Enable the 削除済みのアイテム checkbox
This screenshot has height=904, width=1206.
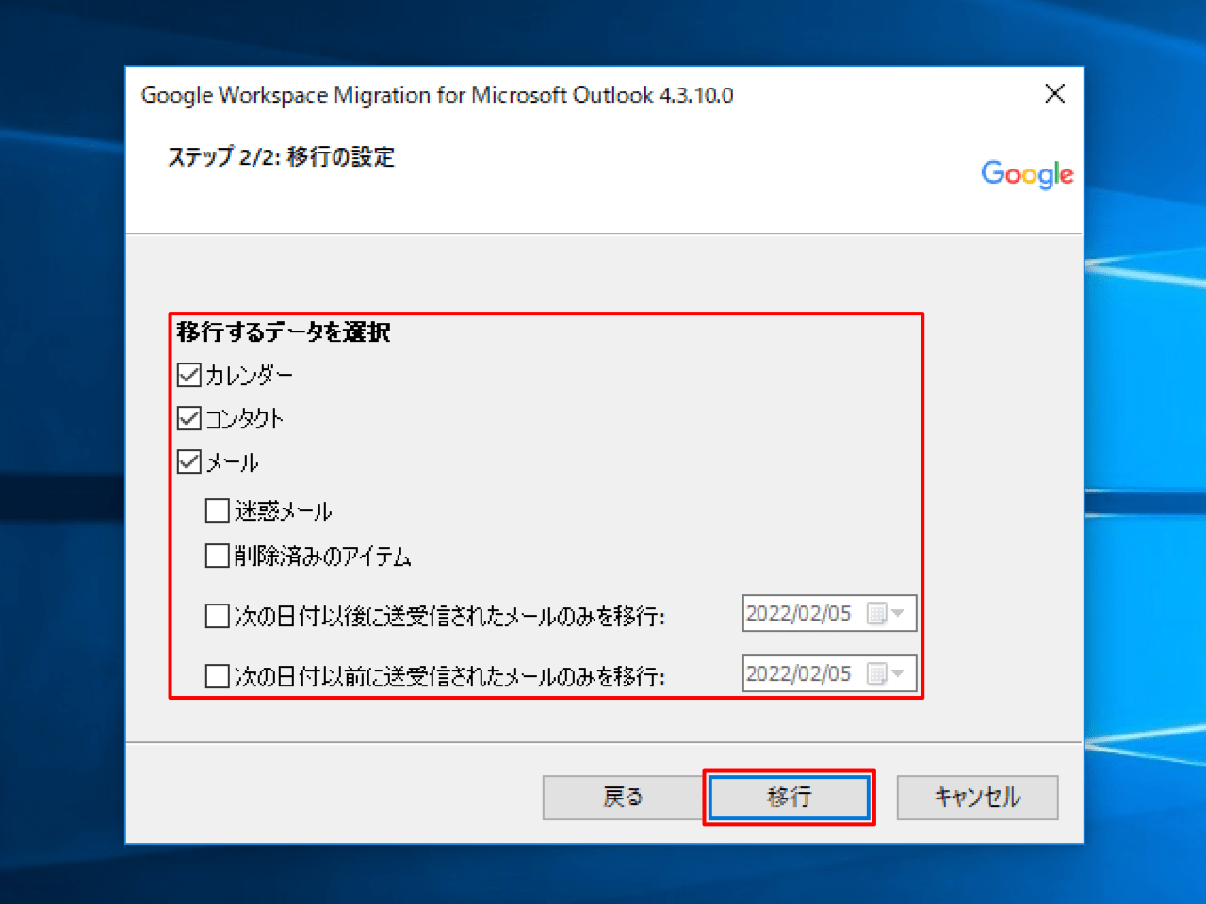click(x=218, y=556)
